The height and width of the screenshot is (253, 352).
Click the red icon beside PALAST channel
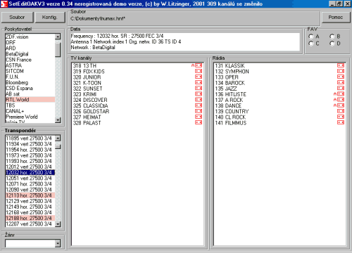click(x=199, y=122)
